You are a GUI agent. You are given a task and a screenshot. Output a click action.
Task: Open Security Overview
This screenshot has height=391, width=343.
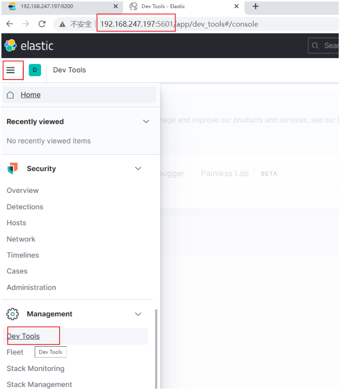click(23, 190)
